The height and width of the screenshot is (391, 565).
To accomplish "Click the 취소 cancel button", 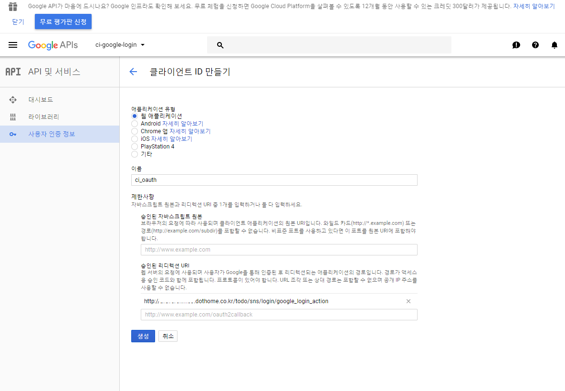I will tap(168, 336).
